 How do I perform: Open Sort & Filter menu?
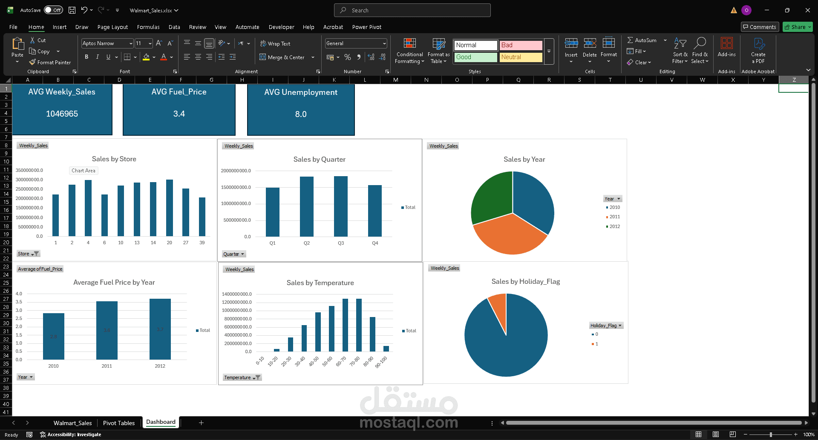(x=680, y=51)
